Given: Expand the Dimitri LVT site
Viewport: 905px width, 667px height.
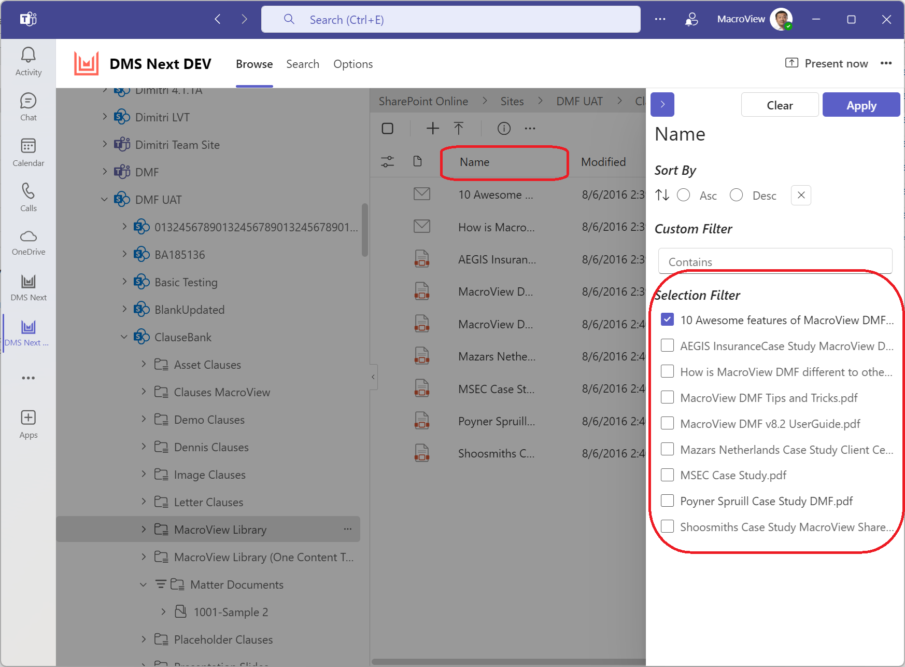Looking at the screenshot, I should coord(105,117).
